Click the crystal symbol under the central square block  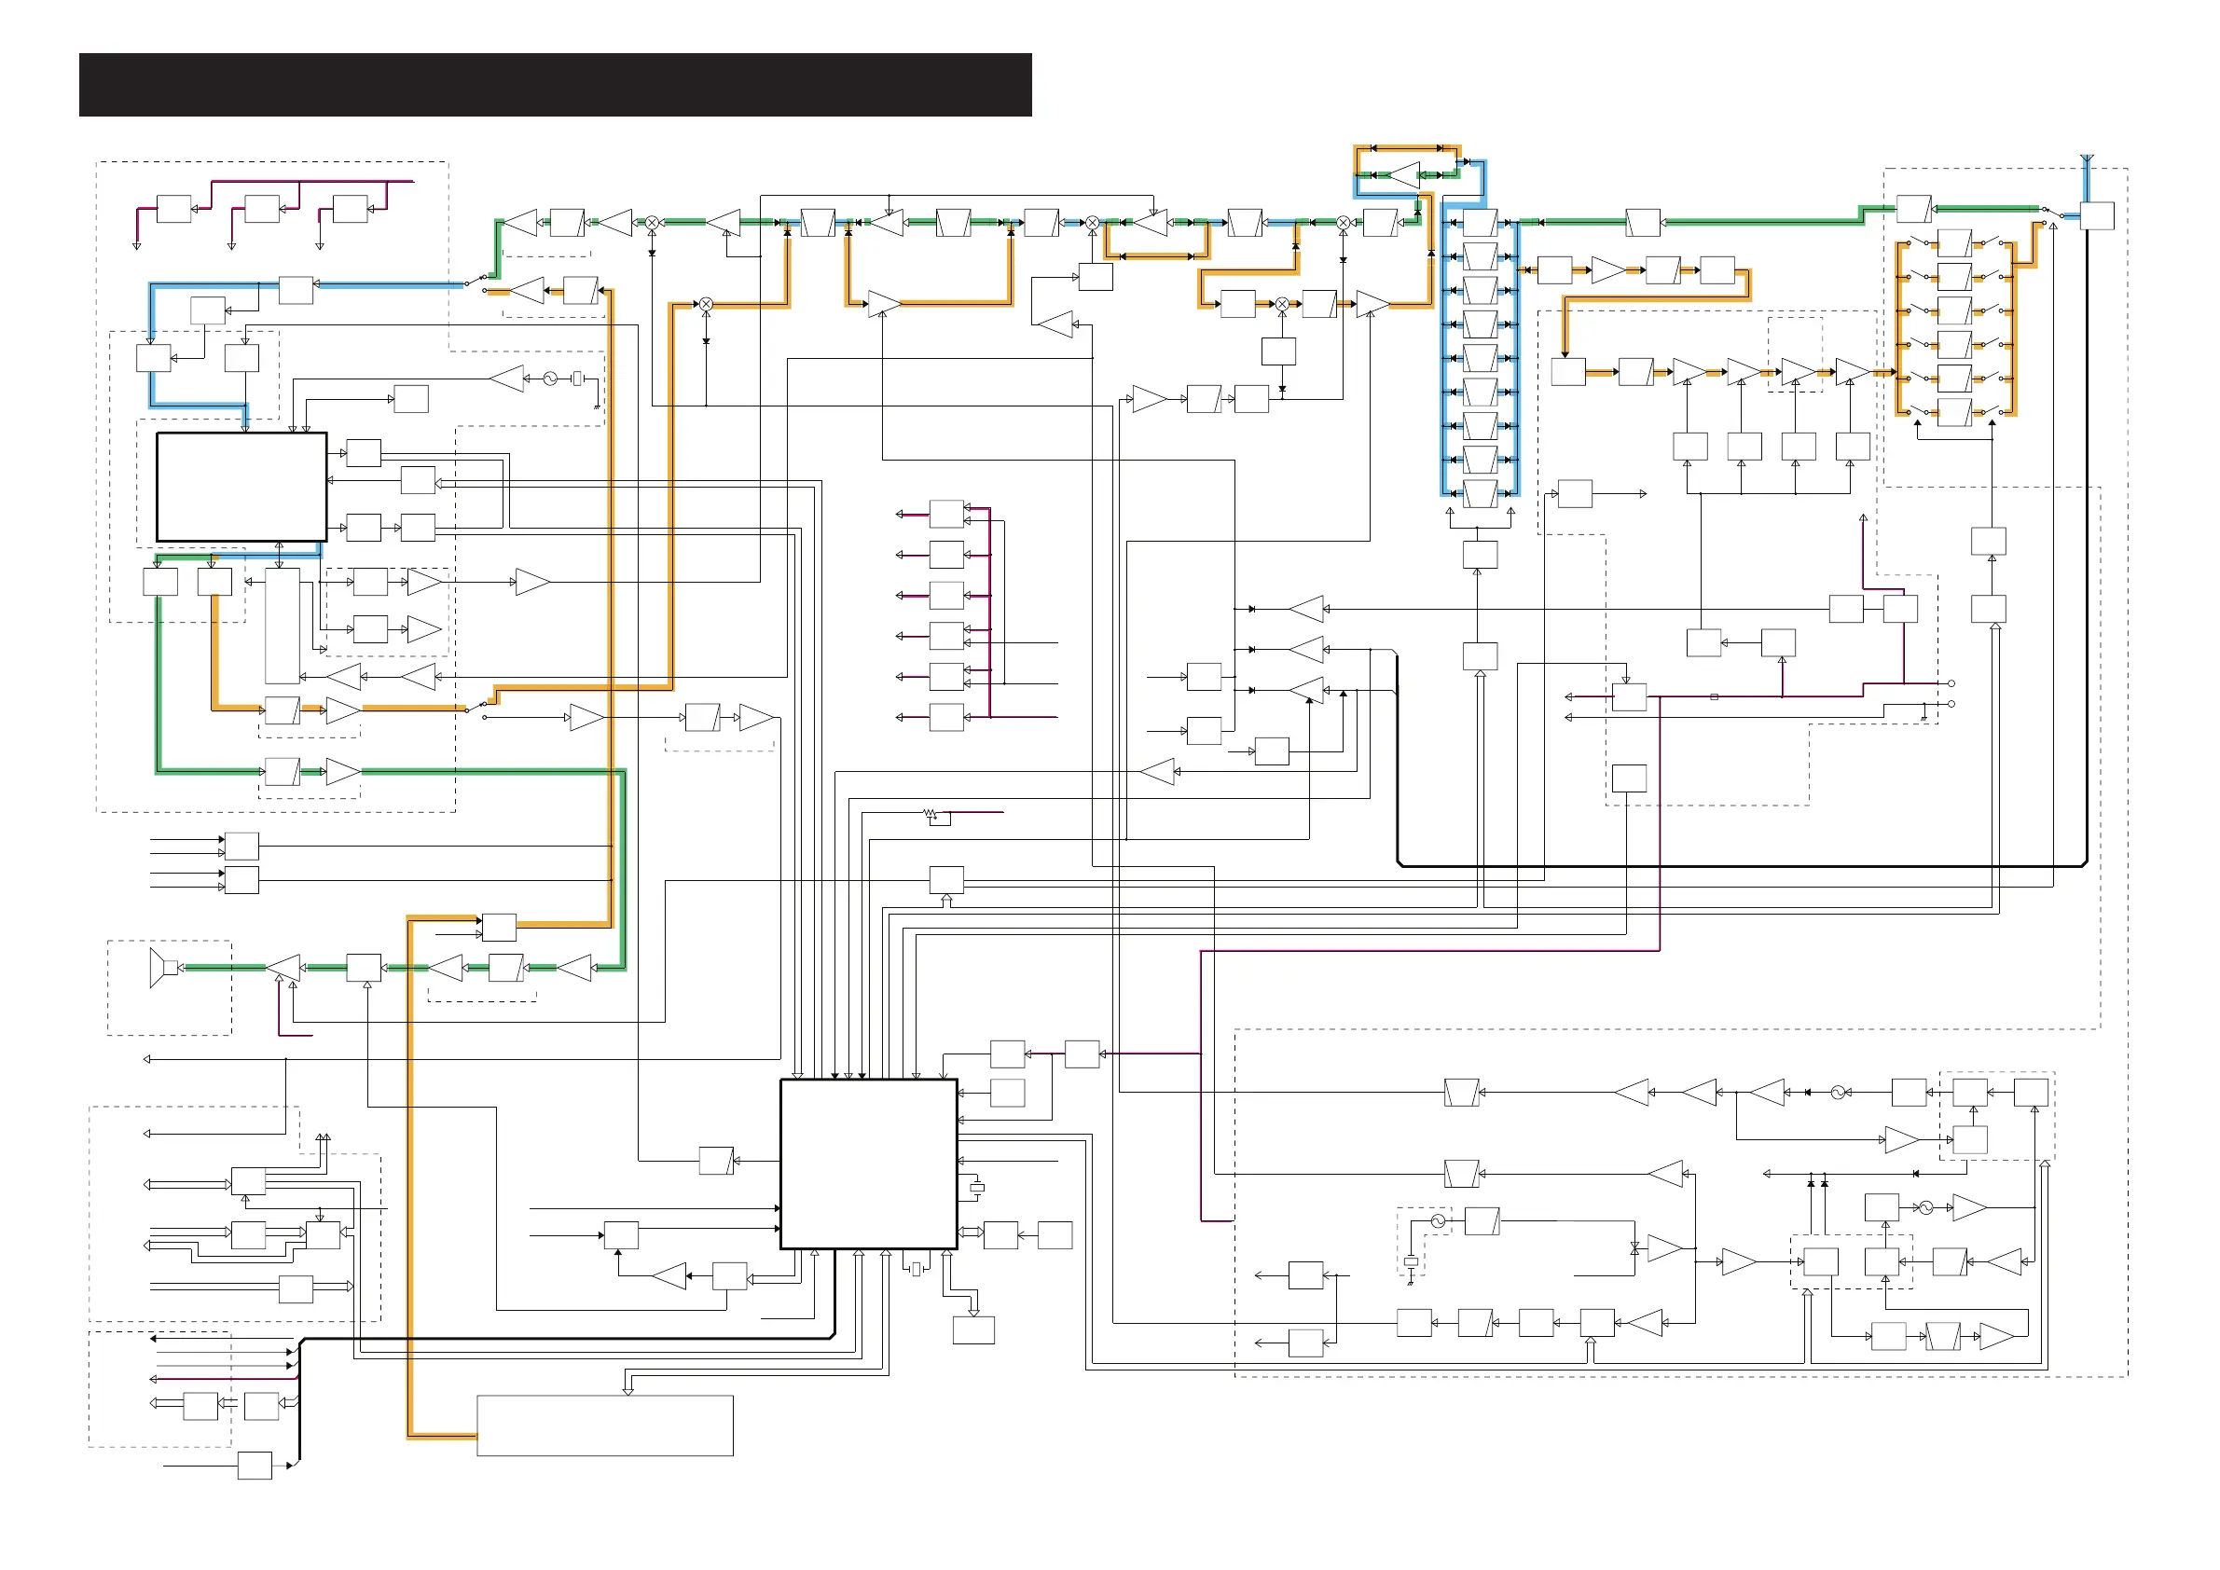click(916, 1268)
